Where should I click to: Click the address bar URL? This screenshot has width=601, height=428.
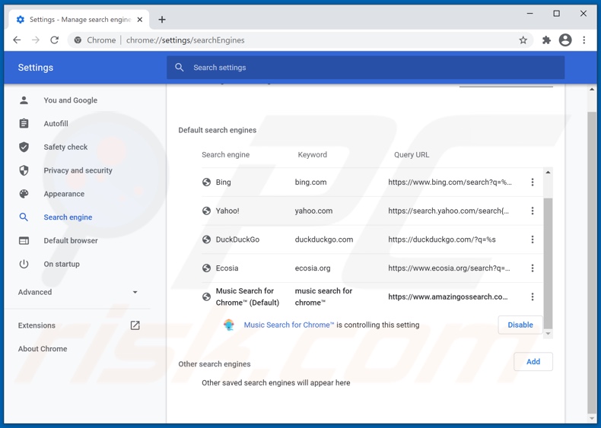[x=185, y=40]
